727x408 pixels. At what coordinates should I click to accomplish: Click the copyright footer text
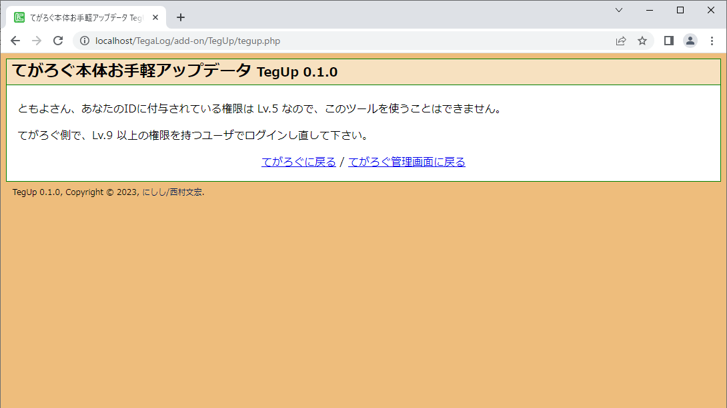[x=108, y=192]
